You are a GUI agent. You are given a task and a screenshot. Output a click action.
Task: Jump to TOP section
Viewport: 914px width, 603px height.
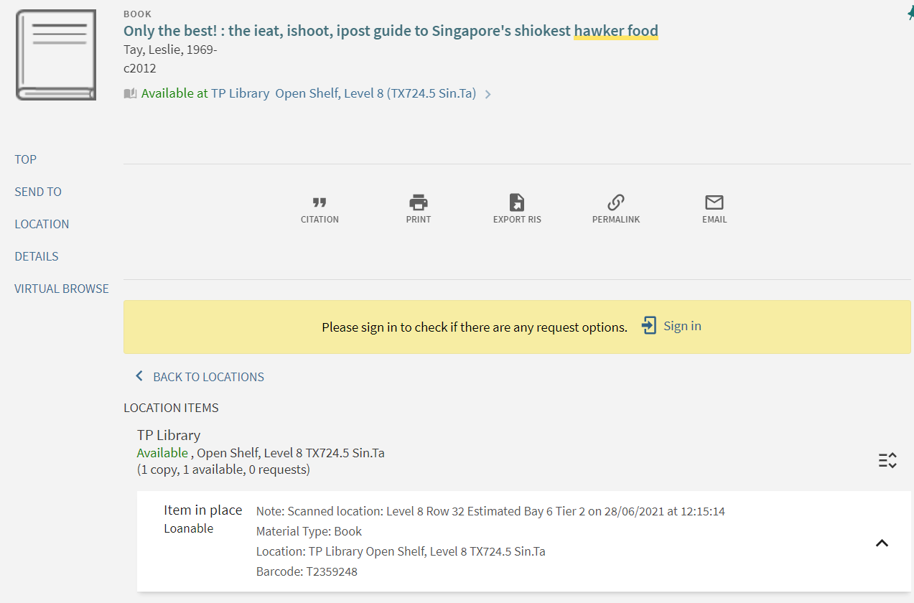(x=25, y=159)
